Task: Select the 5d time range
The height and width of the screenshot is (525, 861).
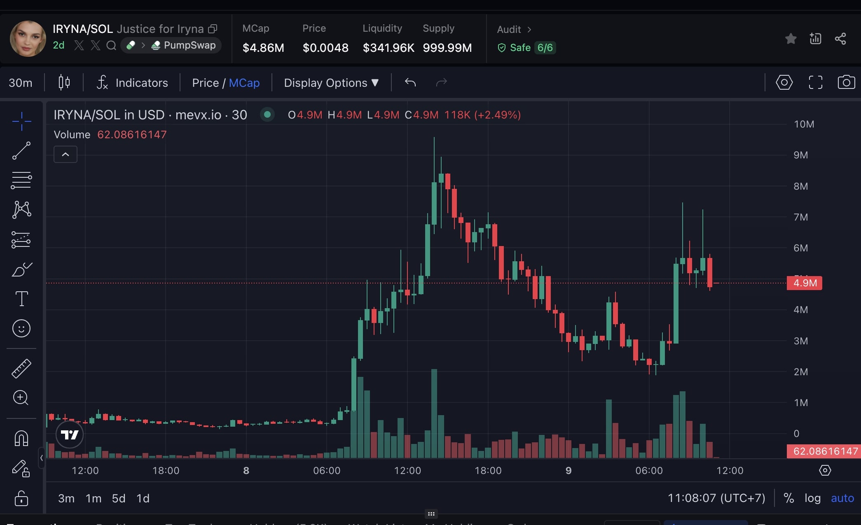Action: coord(119,498)
